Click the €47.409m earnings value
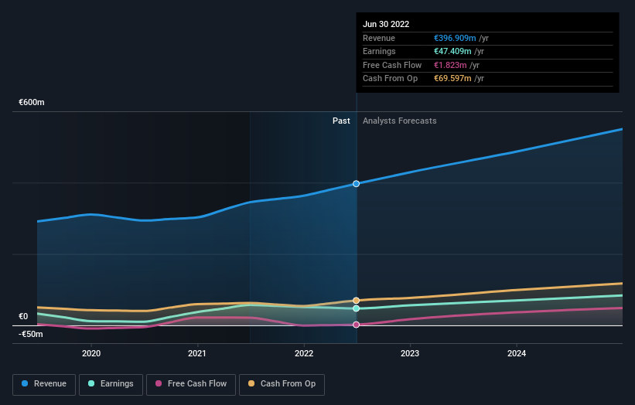The height and width of the screenshot is (405, 635). point(452,51)
